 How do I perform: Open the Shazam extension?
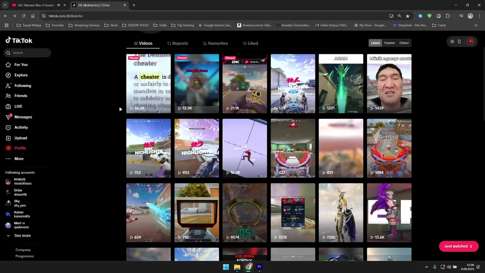point(420,16)
